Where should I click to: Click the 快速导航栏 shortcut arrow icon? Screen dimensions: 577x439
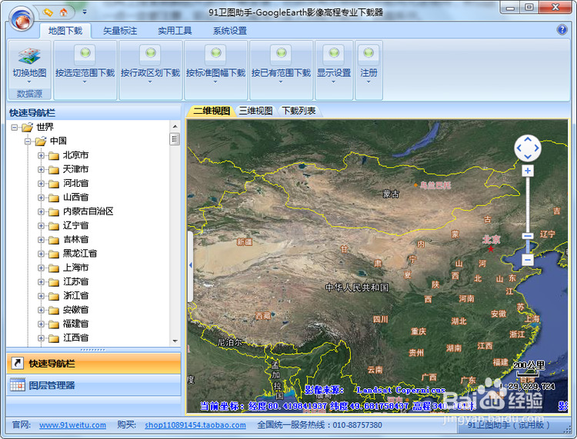(x=17, y=363)
